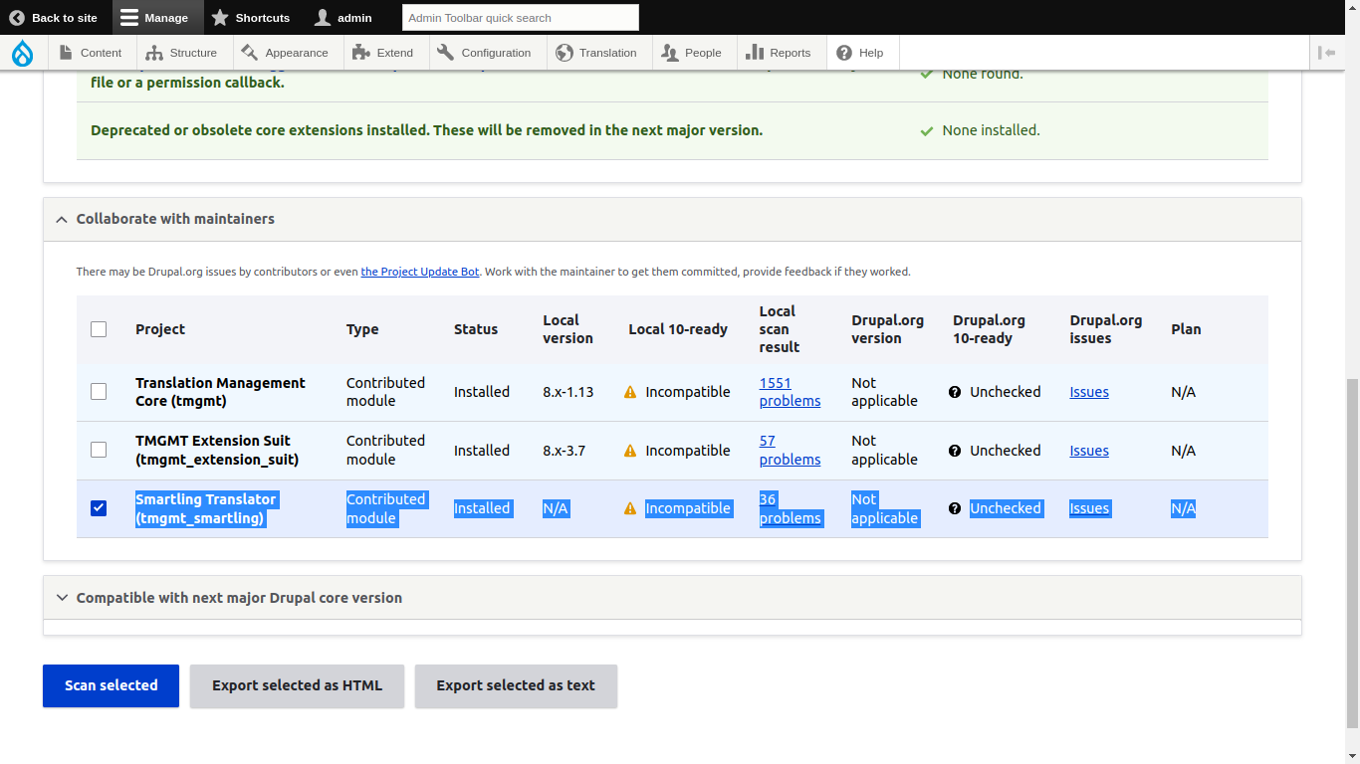
Task: Click the vertical page scrollbar thumb
Action: pos(1352,552)
